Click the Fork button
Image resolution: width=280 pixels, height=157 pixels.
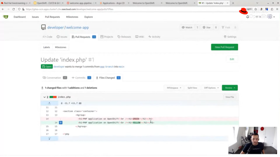226,27
